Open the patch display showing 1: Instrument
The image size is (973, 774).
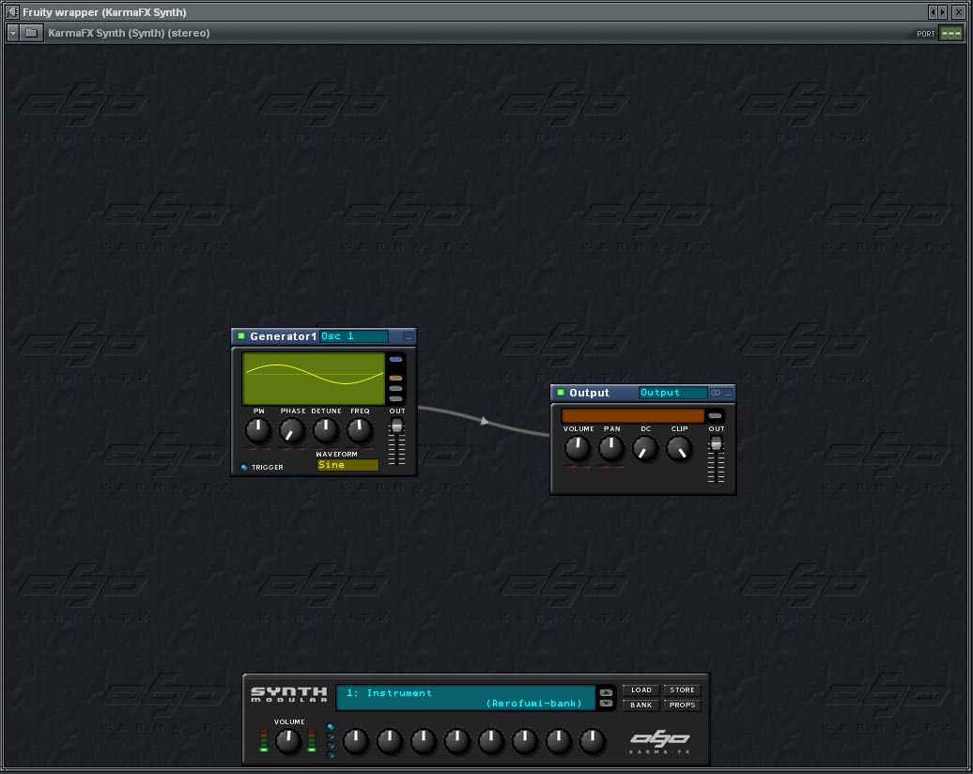pyautogui.click(x=466, y=698)
